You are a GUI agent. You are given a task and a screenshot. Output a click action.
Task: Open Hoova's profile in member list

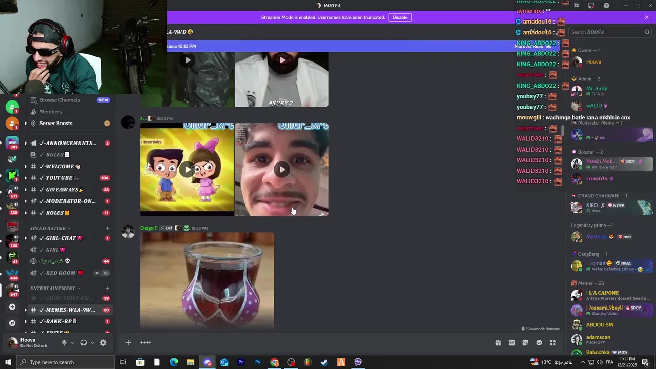[612, 62]
